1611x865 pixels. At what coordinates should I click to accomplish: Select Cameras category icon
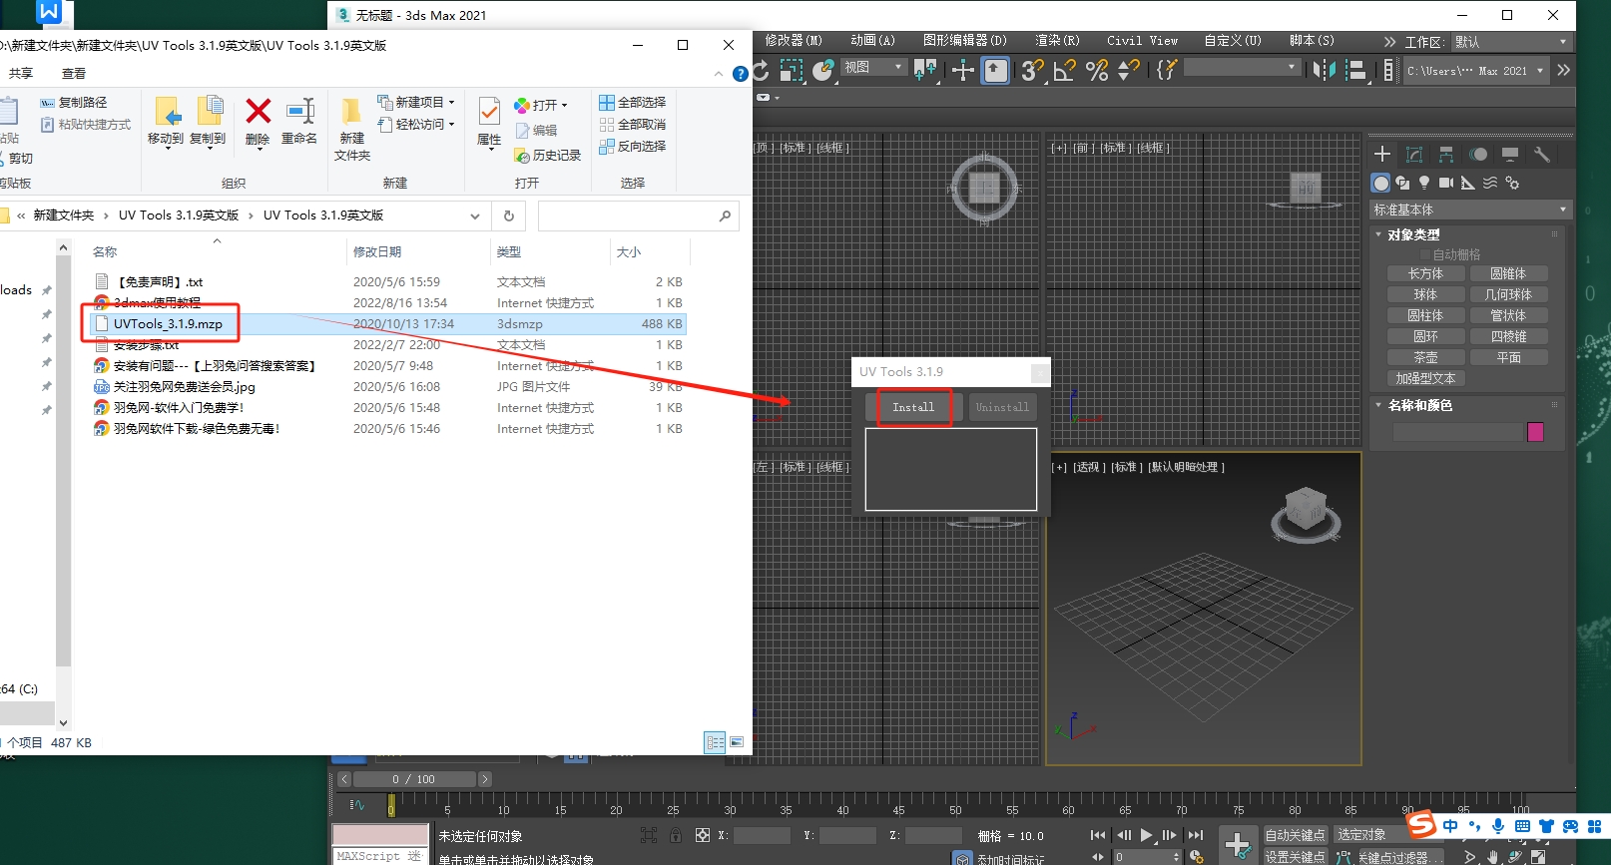(1446, 183)
